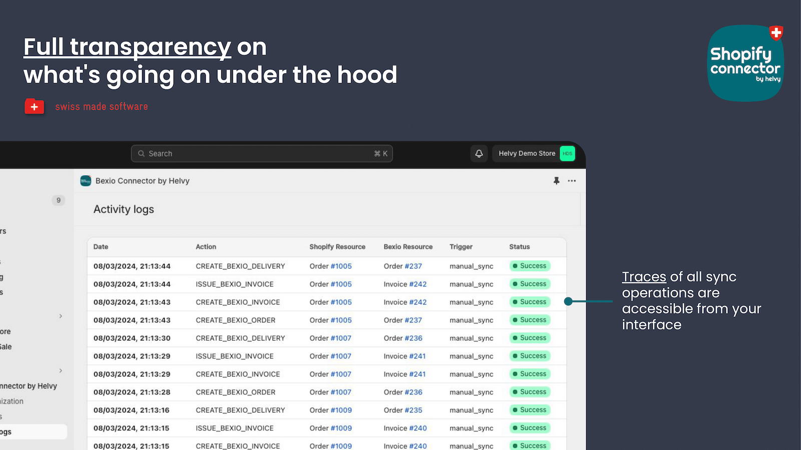This screenshot has width=801, height=450.
Task: Expand the upper sidebar chevron
Action: pos(61,316)
